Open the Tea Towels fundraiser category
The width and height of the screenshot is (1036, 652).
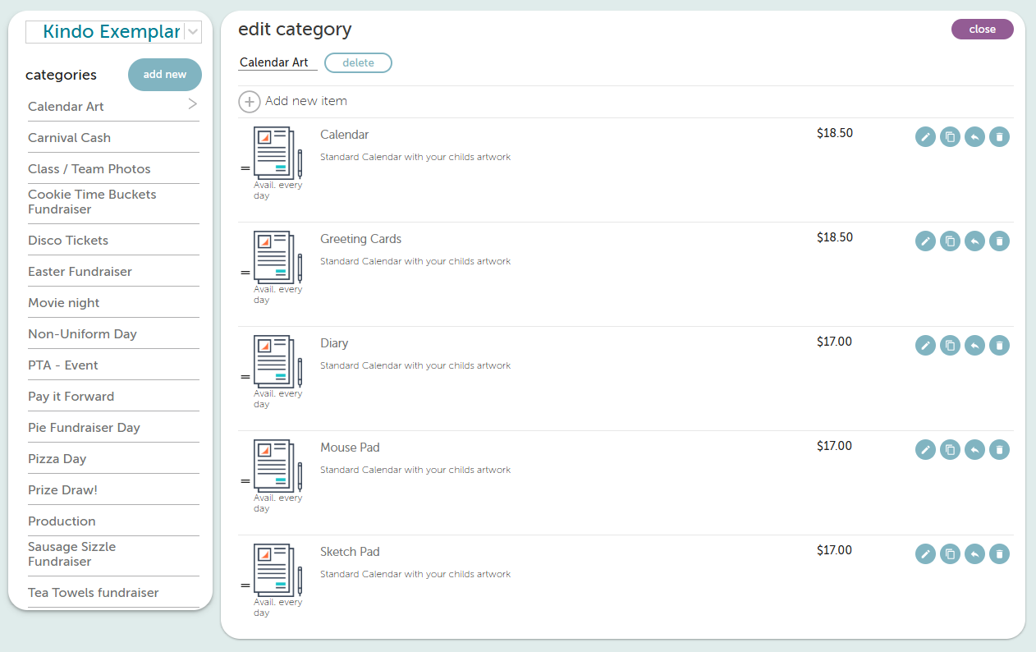pos(94,593)
